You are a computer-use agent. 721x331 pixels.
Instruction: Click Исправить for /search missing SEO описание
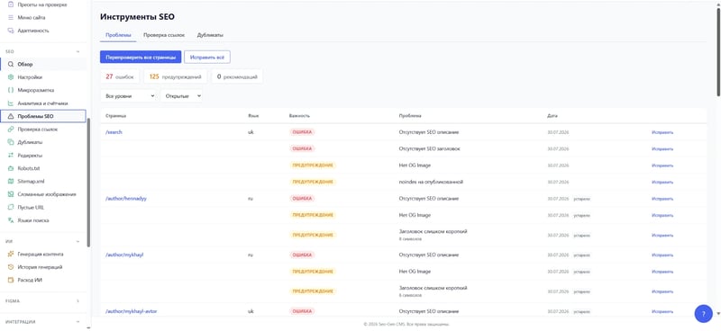point(662,132)
